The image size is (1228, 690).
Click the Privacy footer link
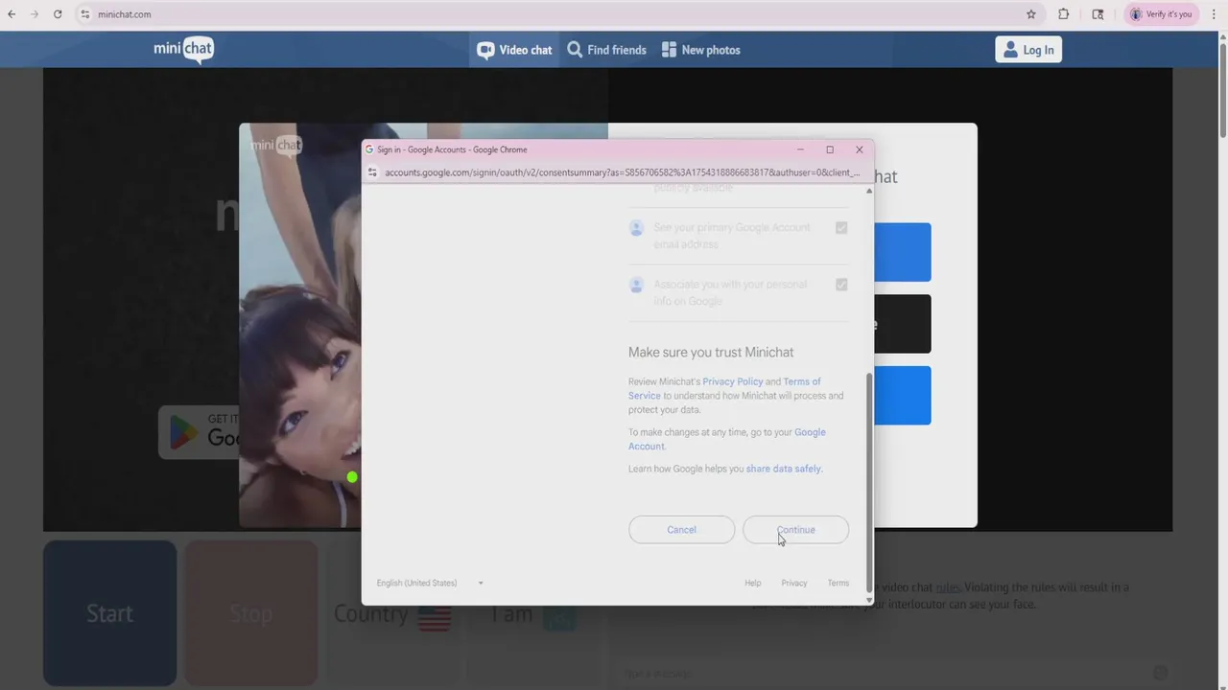point(794,583)
